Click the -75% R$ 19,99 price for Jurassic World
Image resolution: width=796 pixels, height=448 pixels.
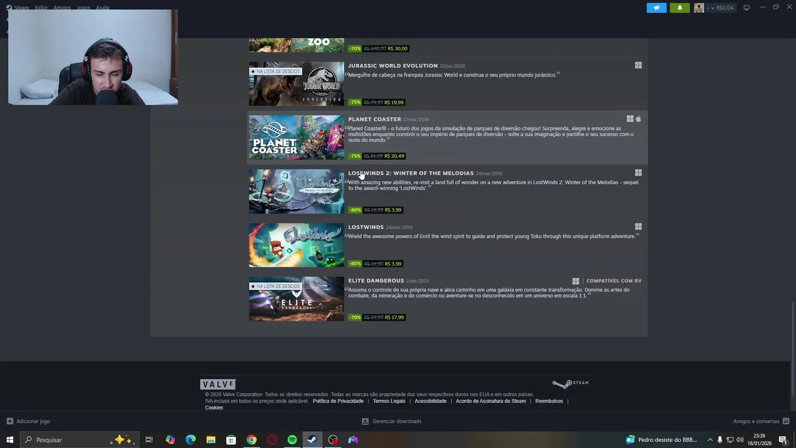pos(376,102)
